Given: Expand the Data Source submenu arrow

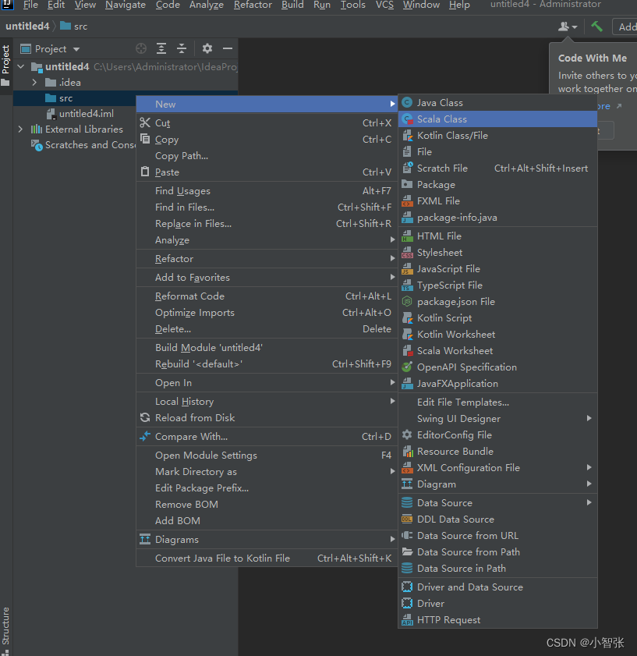Looking at the screenshot, I should pyautogui.click(x=589, y=502).
